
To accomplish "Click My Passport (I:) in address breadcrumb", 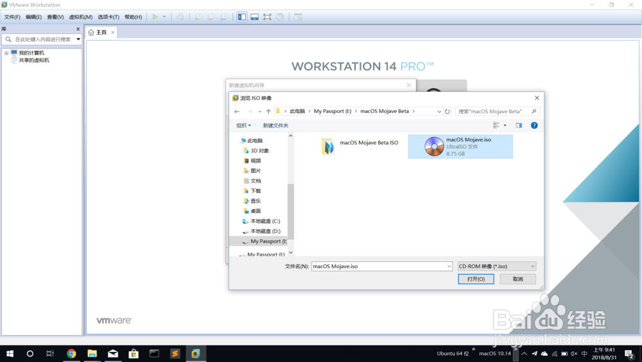I will point(333,111).
